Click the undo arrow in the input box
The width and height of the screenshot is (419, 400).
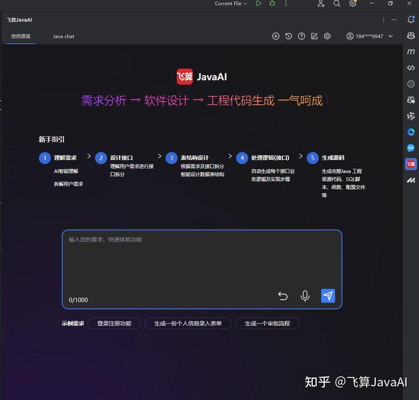point(283,296)
